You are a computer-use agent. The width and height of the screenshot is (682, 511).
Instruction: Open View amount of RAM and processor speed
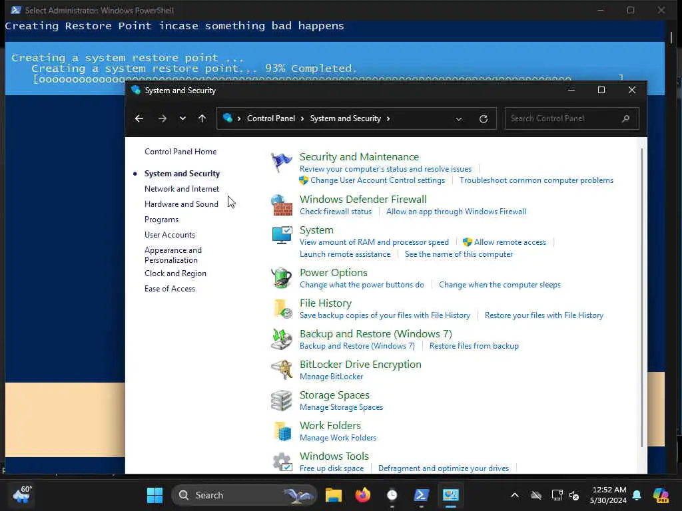click(374, 242)
